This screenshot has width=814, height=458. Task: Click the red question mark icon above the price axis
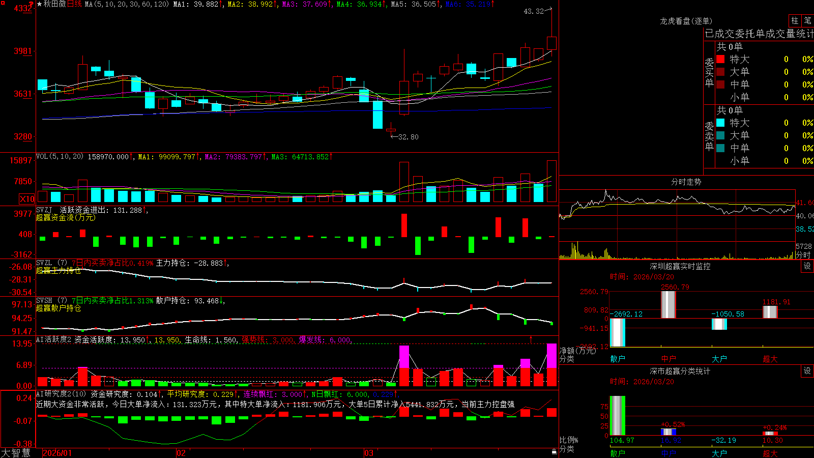click(x=31, y=5)
